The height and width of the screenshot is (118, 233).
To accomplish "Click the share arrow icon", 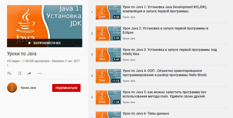I will click(x=29, y=73).
